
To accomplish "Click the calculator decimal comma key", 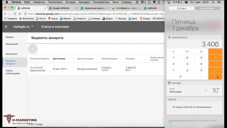I will pos(201,76).
